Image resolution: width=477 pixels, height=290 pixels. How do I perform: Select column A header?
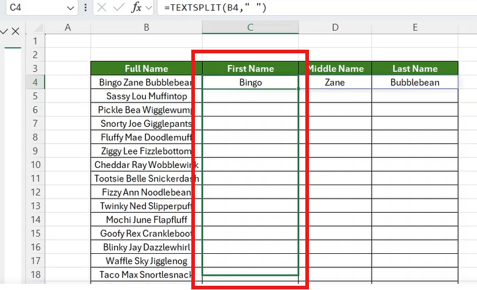[68, 28]
